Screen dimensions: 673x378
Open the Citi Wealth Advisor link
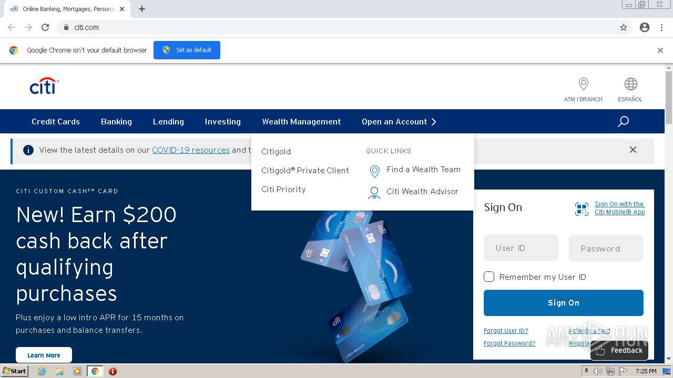click(x=422, y=192)
